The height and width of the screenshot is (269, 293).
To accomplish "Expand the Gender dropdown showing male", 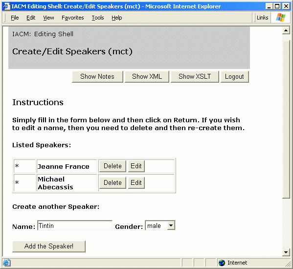I will pyautogui.click(x=171, y=225).
